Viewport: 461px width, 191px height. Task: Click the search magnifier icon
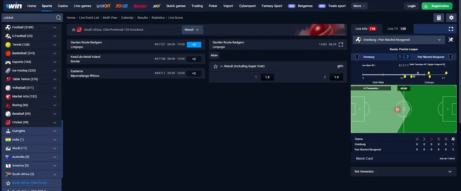(x=58, y=18)
